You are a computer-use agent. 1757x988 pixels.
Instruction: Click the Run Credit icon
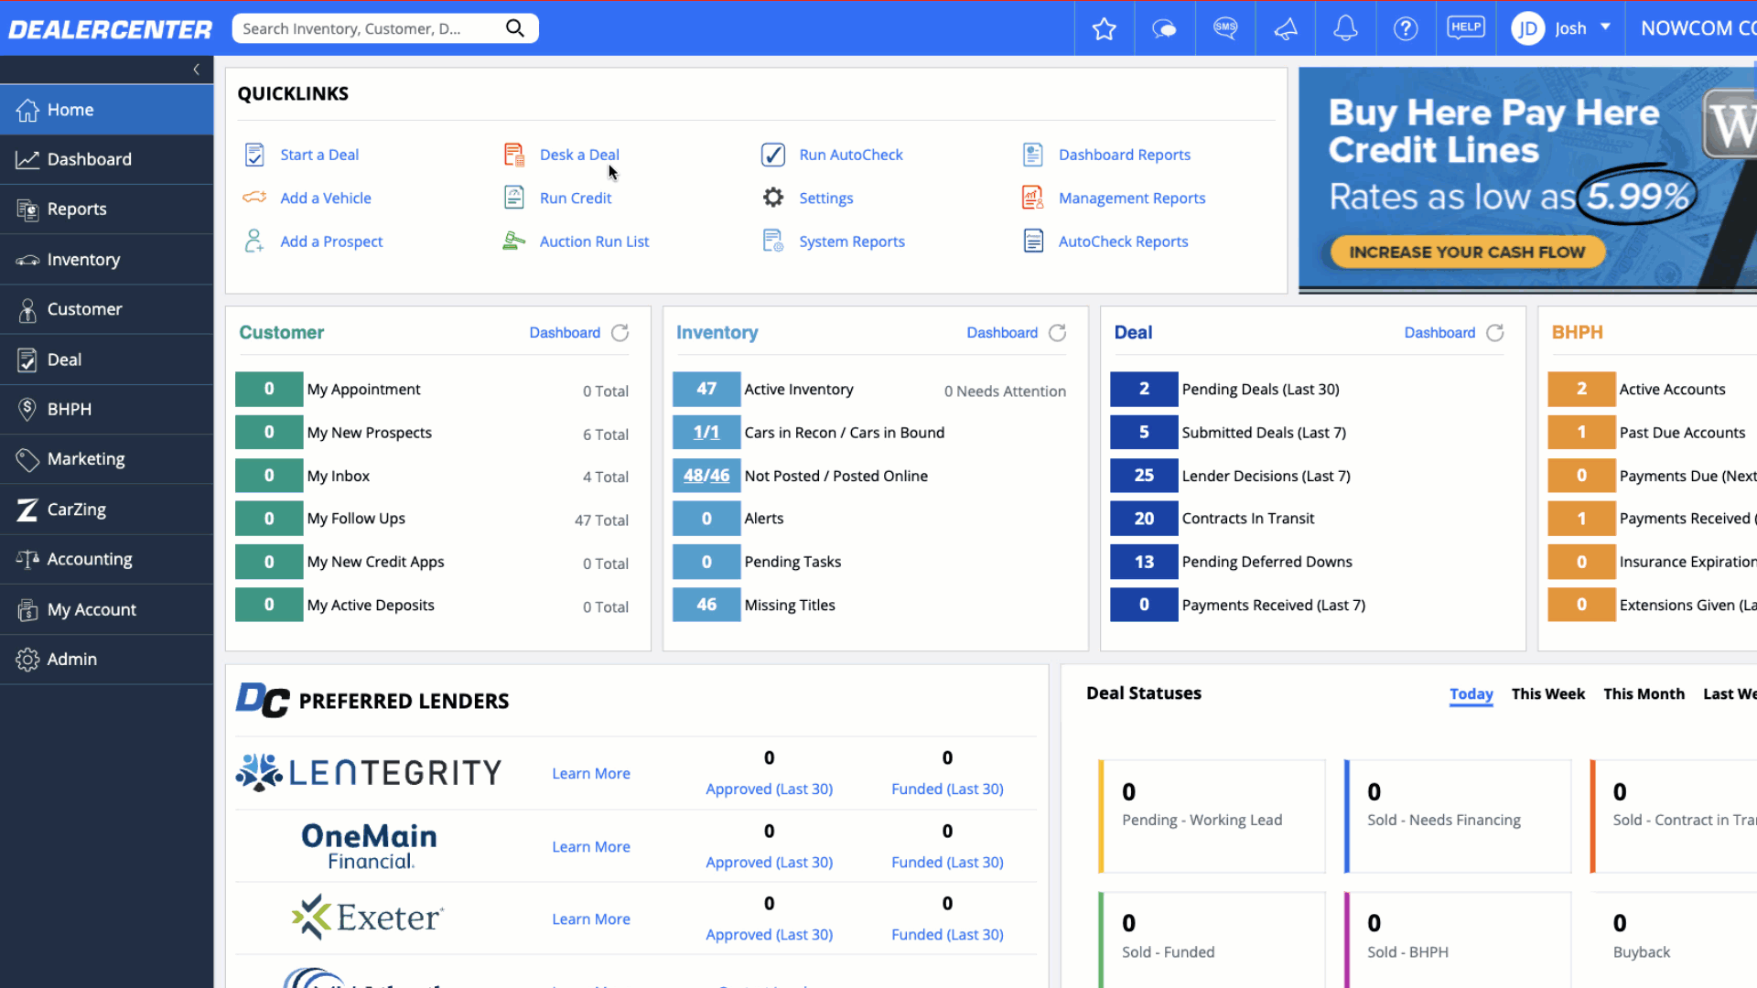pos(514,198)
